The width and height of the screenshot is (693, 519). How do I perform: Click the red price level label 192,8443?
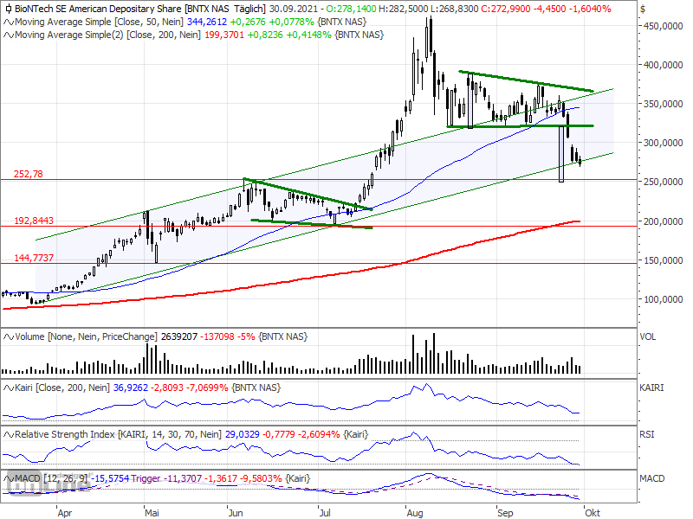[x=34, y=221]
